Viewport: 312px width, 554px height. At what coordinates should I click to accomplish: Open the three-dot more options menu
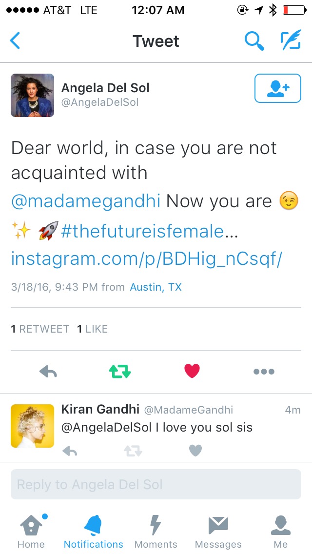[x=264, y=372]
